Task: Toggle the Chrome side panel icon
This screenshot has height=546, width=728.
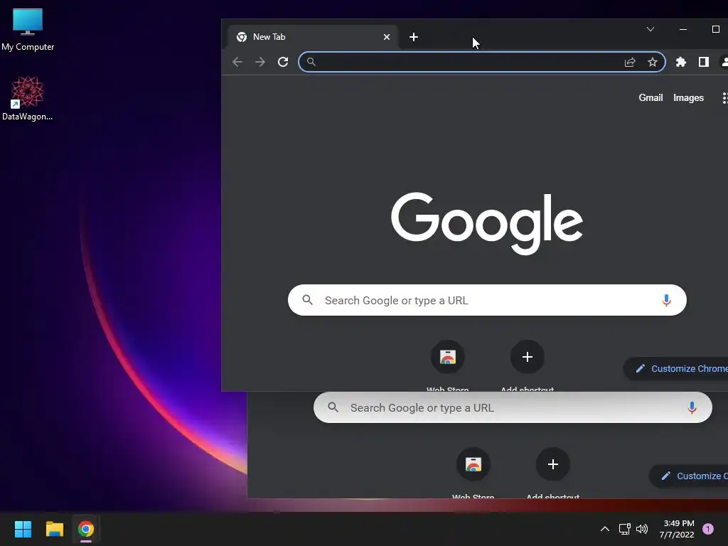Action: pyautogui.click(x=703, y=63)
